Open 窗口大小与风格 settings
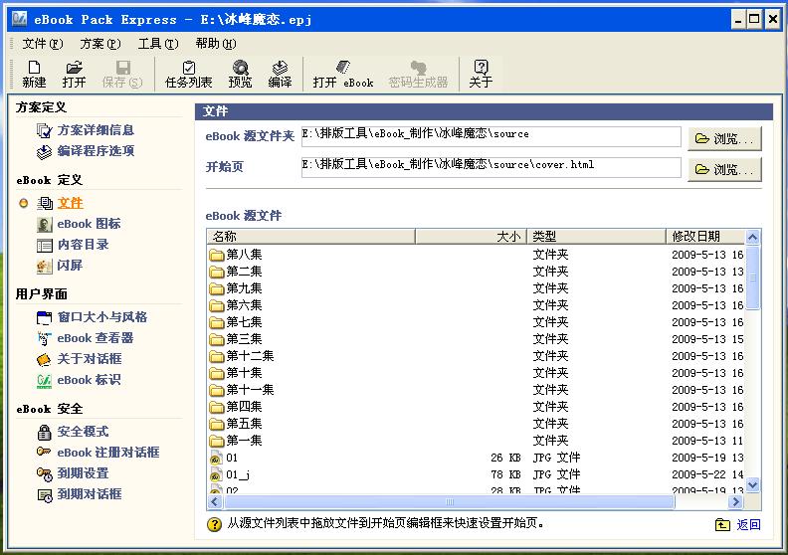This screenshot has width=788, height=555. [x=92, y=317]
